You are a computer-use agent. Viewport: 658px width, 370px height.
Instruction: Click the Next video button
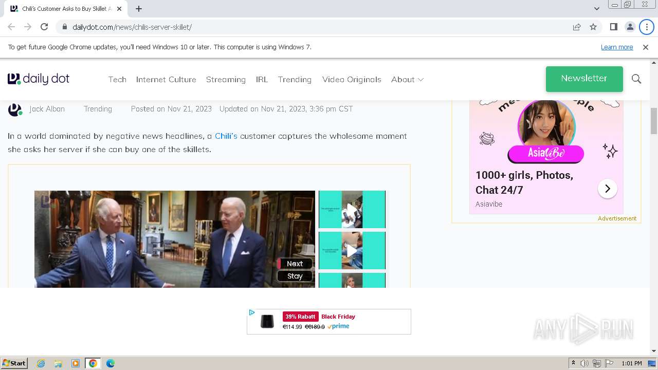[295, 264]
